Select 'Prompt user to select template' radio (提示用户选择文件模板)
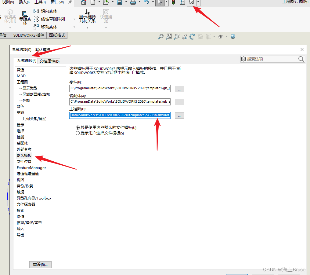The height and width of the screenshot is (275, 310). coord(78,133)
